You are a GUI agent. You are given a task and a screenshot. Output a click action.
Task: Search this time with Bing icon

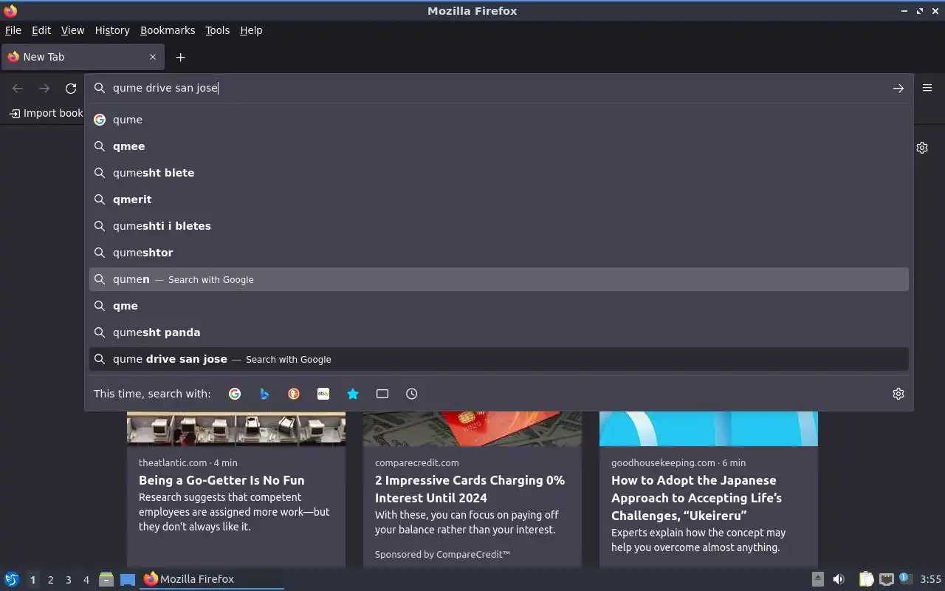264,394
